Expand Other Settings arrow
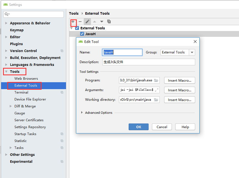Image resolution: width=239 pixels, height=178 pixels. 6,154
